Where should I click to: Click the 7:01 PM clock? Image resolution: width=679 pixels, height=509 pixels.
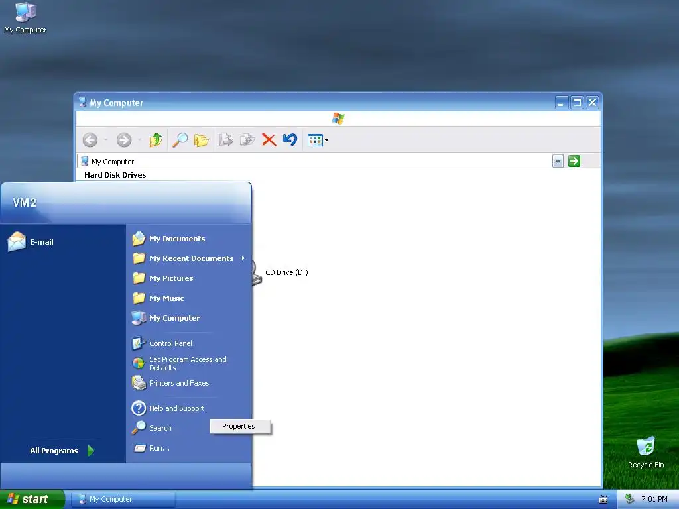[x=654, y=499]
